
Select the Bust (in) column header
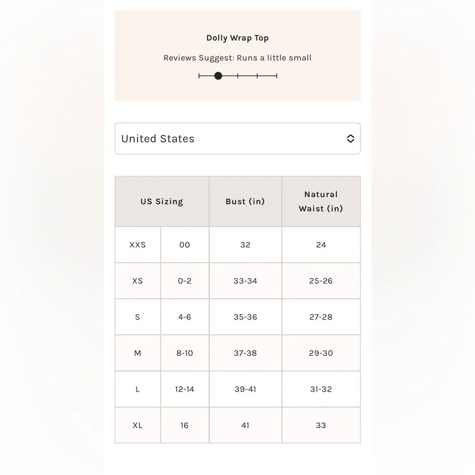point(246,201)
